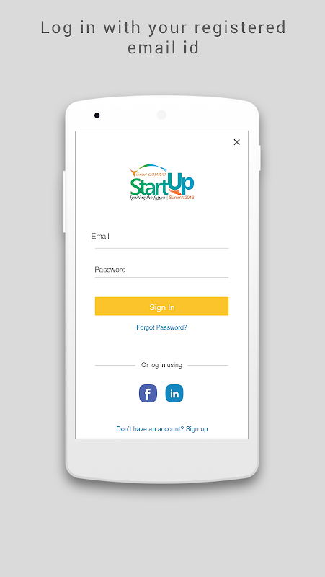Click the blue 'Up' lettering in the logo
This screenshot has width=325, height=577.
tap(179, 184)
